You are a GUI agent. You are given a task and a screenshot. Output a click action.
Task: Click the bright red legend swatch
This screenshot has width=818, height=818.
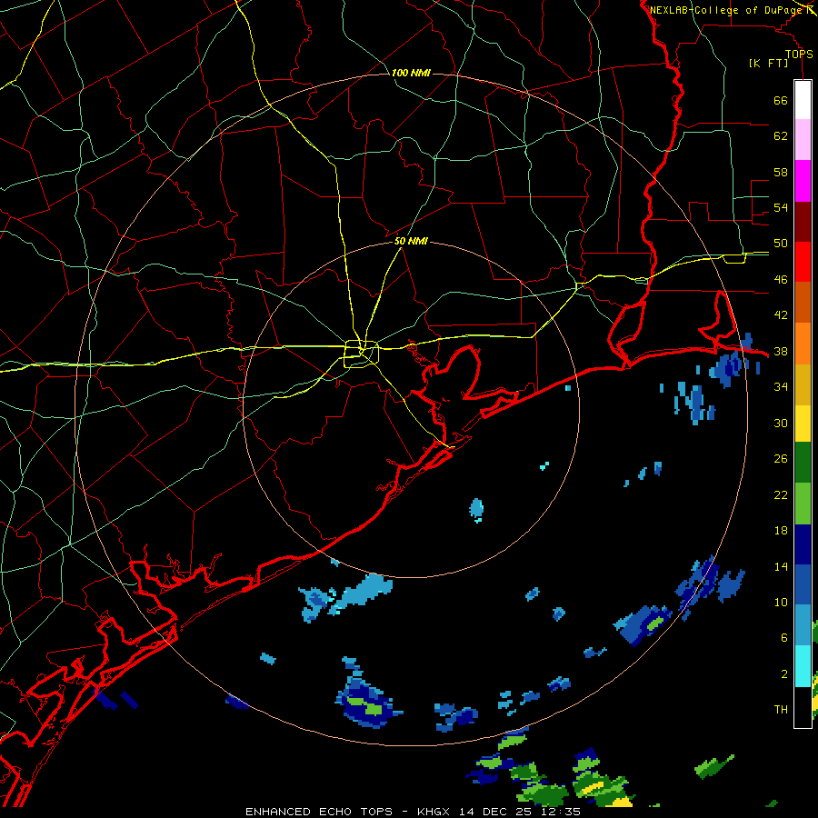(x=803, y=262)
